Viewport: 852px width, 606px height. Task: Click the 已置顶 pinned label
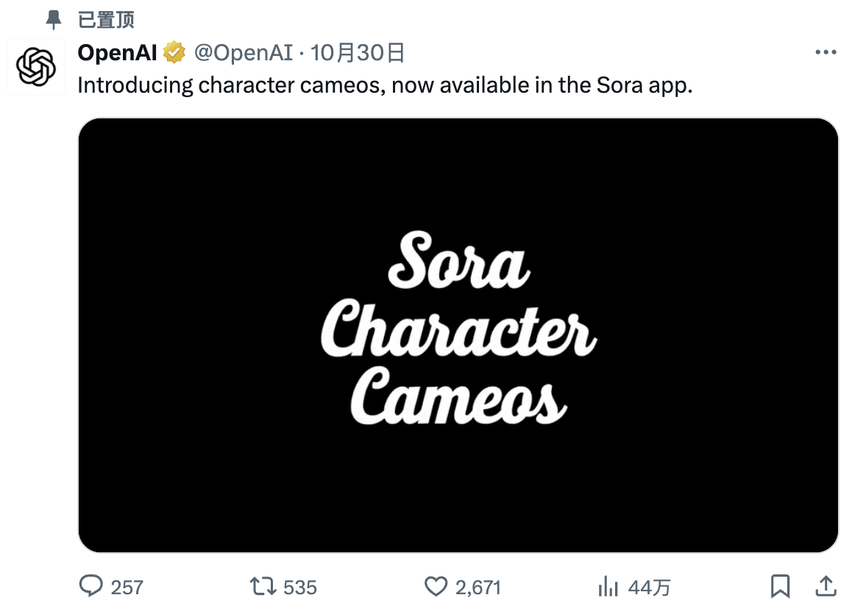pyautogui.click(x=106, y=20)
